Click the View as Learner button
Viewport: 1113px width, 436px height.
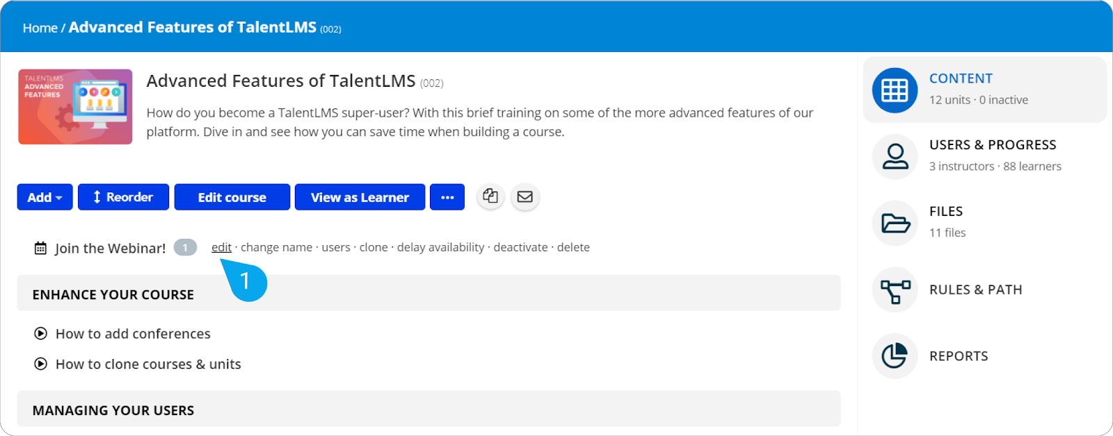(x=360, y=197)
